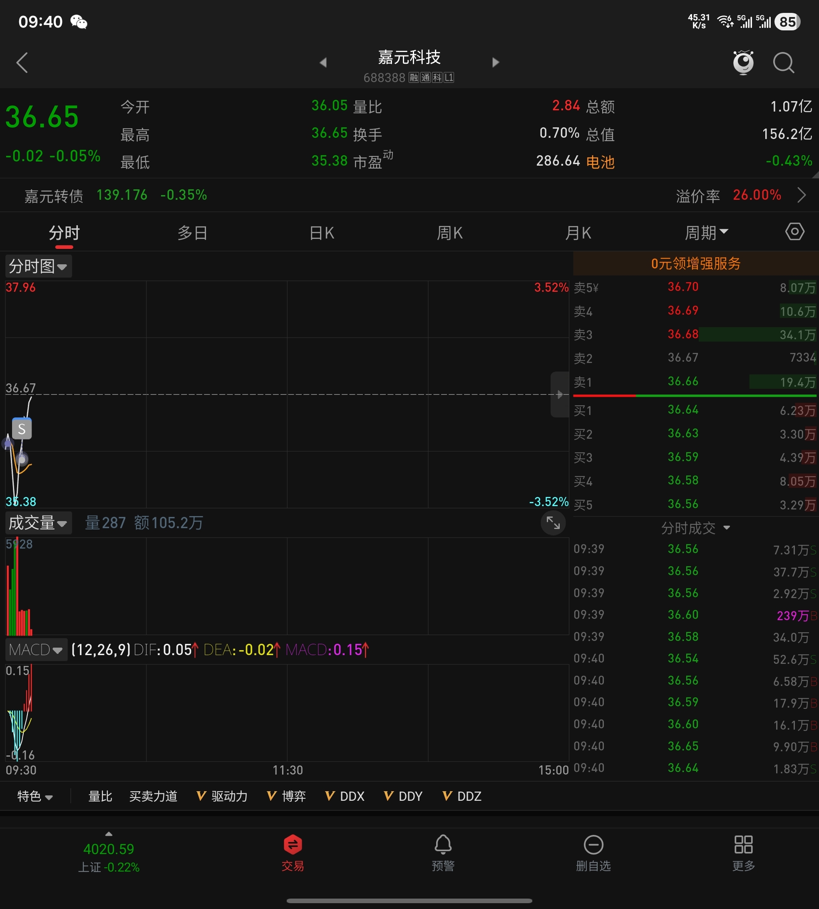Open the search magnifier icon
Screen dimensions: 819x909
(784, 62)
